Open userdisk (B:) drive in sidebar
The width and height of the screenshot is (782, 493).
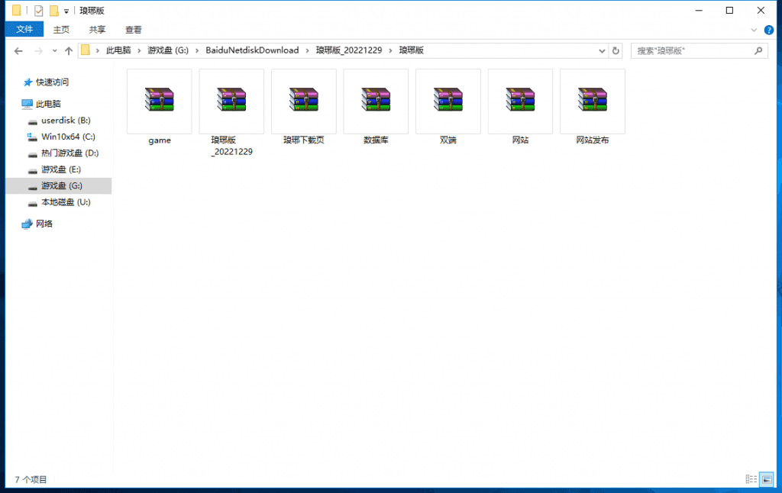[66, 120]
